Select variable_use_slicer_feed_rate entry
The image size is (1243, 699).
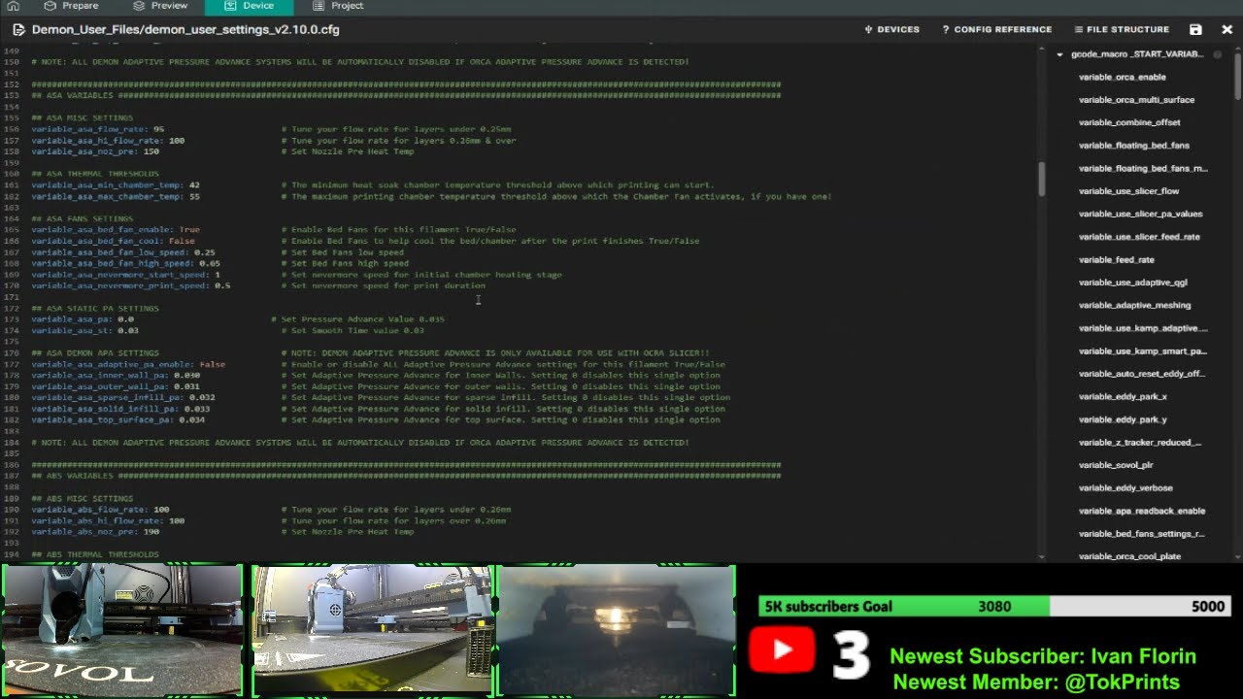coord(1139,237)
